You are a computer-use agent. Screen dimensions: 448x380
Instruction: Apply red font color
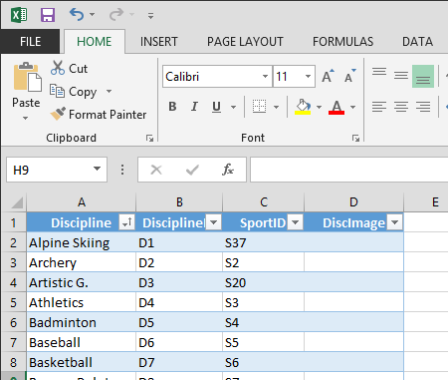click(336, 107)
